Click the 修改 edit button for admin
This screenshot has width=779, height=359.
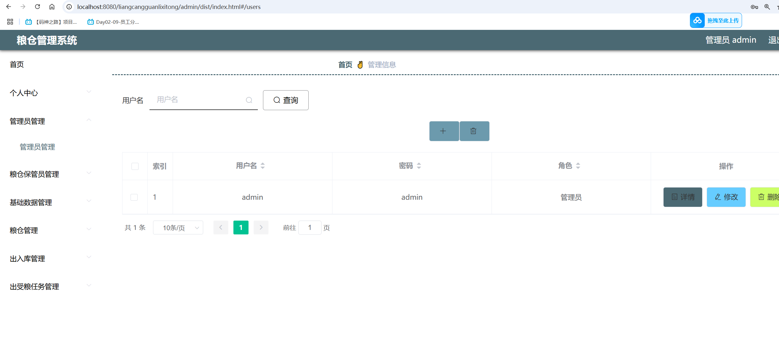[x=726, y=197]
